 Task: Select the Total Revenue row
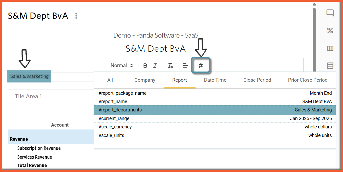[32, 165]
